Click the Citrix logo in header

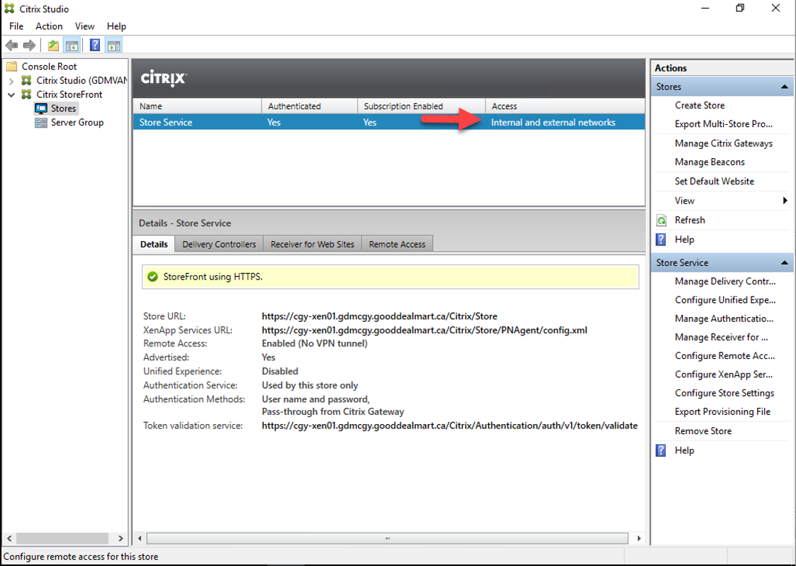164,79
